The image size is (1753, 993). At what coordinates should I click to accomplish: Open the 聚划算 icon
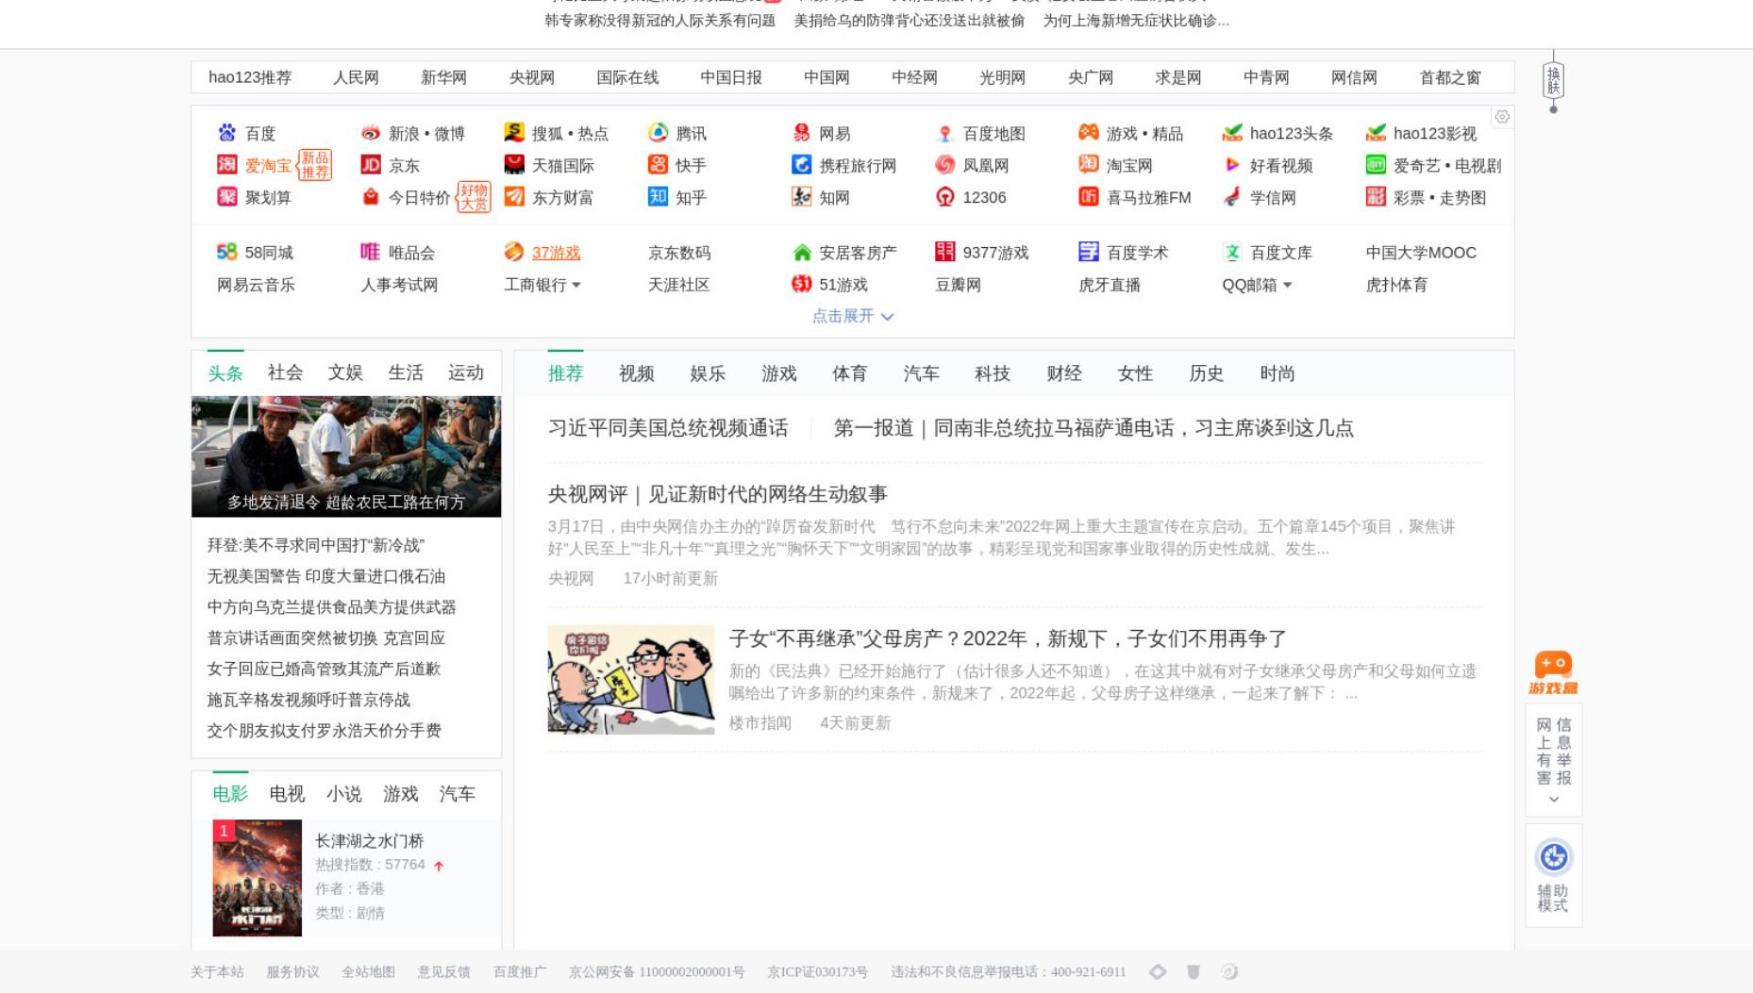point(226,196)
